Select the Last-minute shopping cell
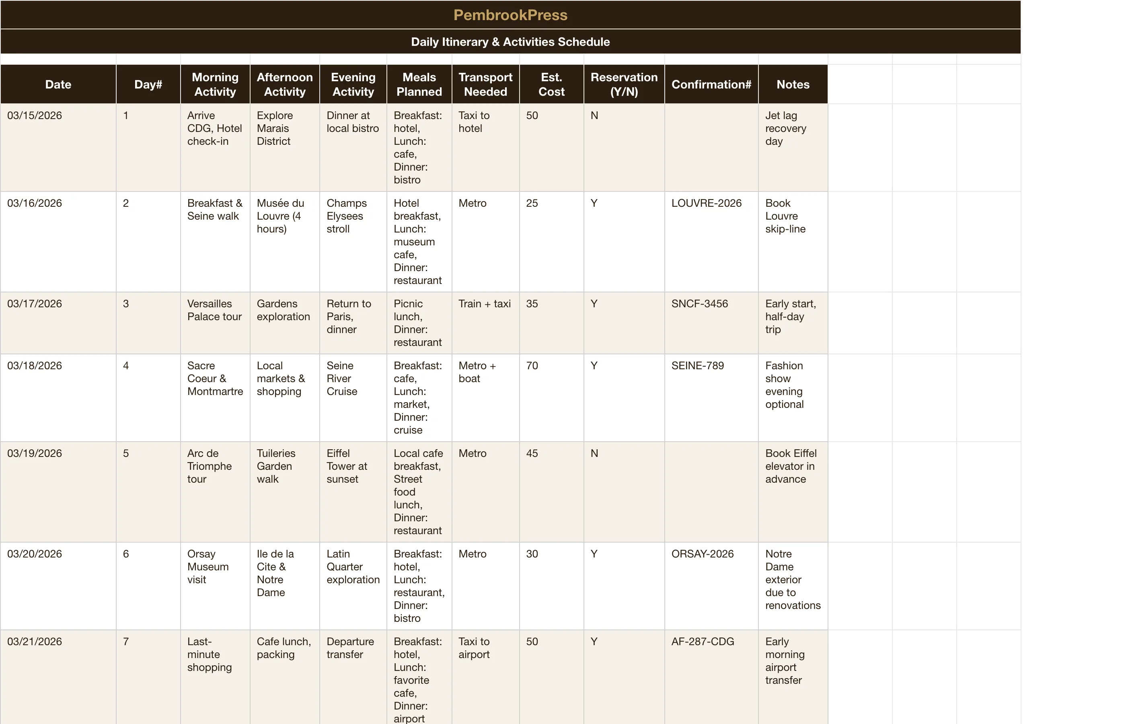The width and height of the screenshot is (1126, 724). click(215, 677)
